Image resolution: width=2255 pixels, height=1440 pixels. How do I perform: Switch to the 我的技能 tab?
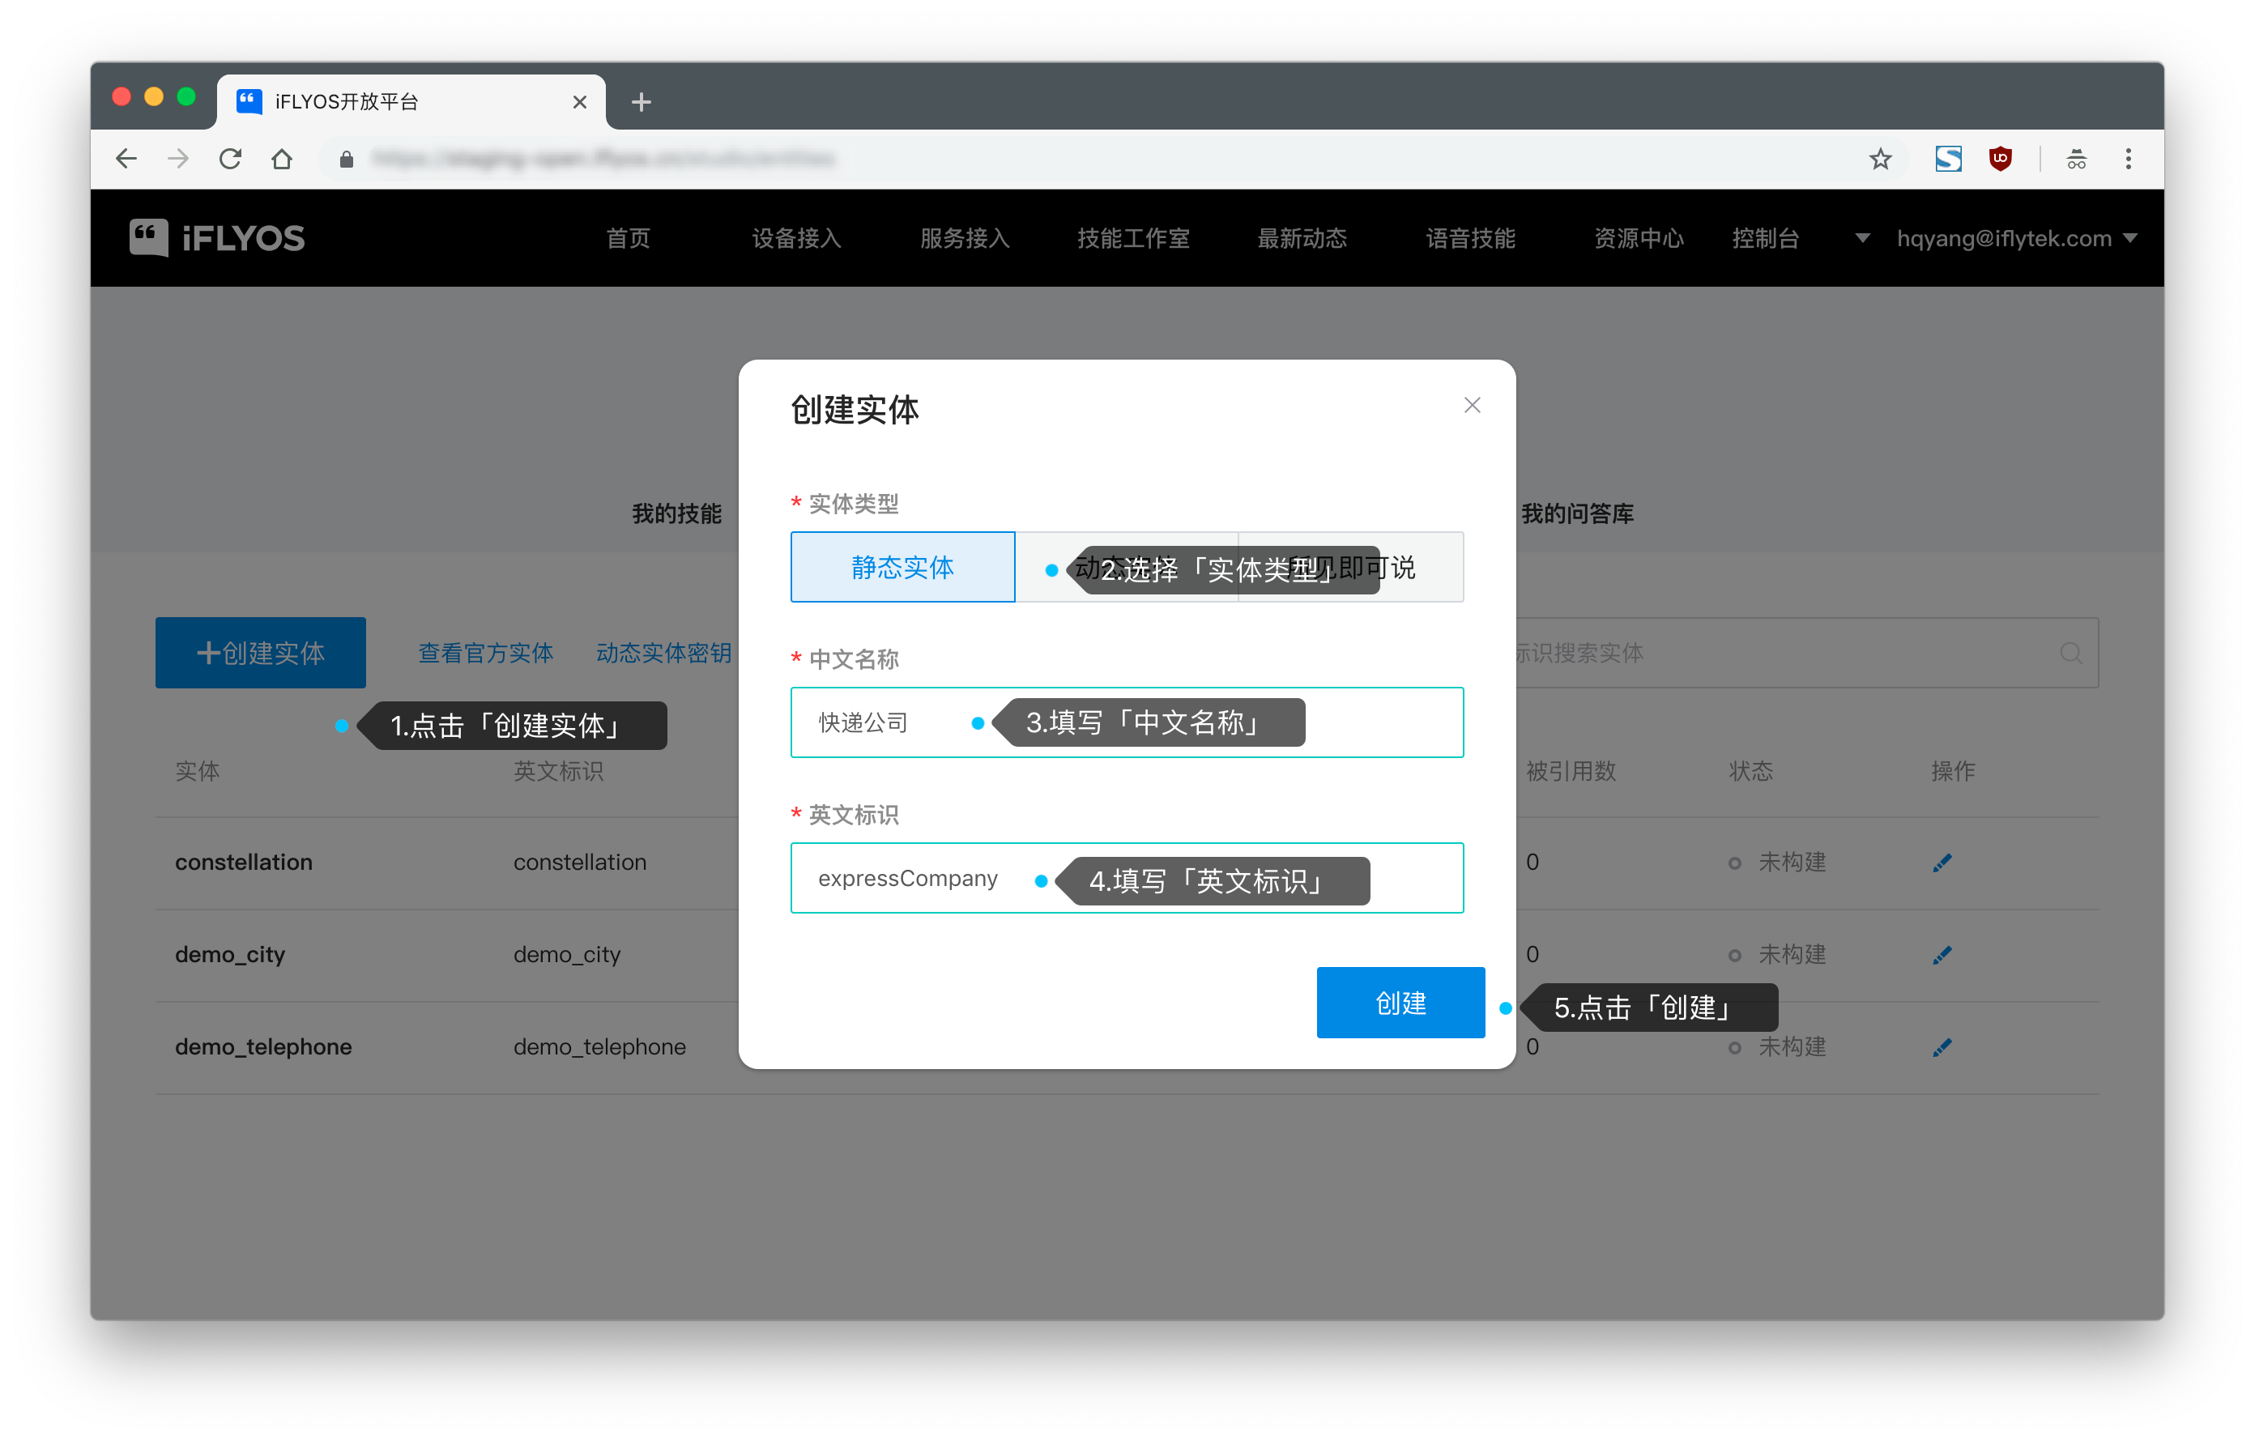tap(677, 513)
